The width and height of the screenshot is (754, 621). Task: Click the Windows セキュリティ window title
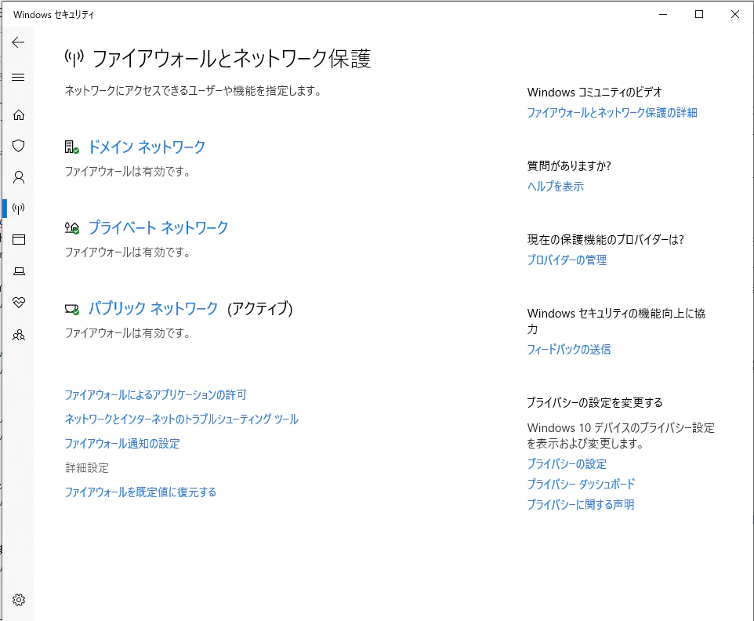(54, 14)
